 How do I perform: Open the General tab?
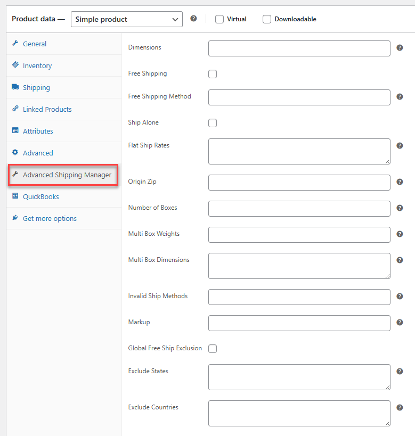(64, 44)
